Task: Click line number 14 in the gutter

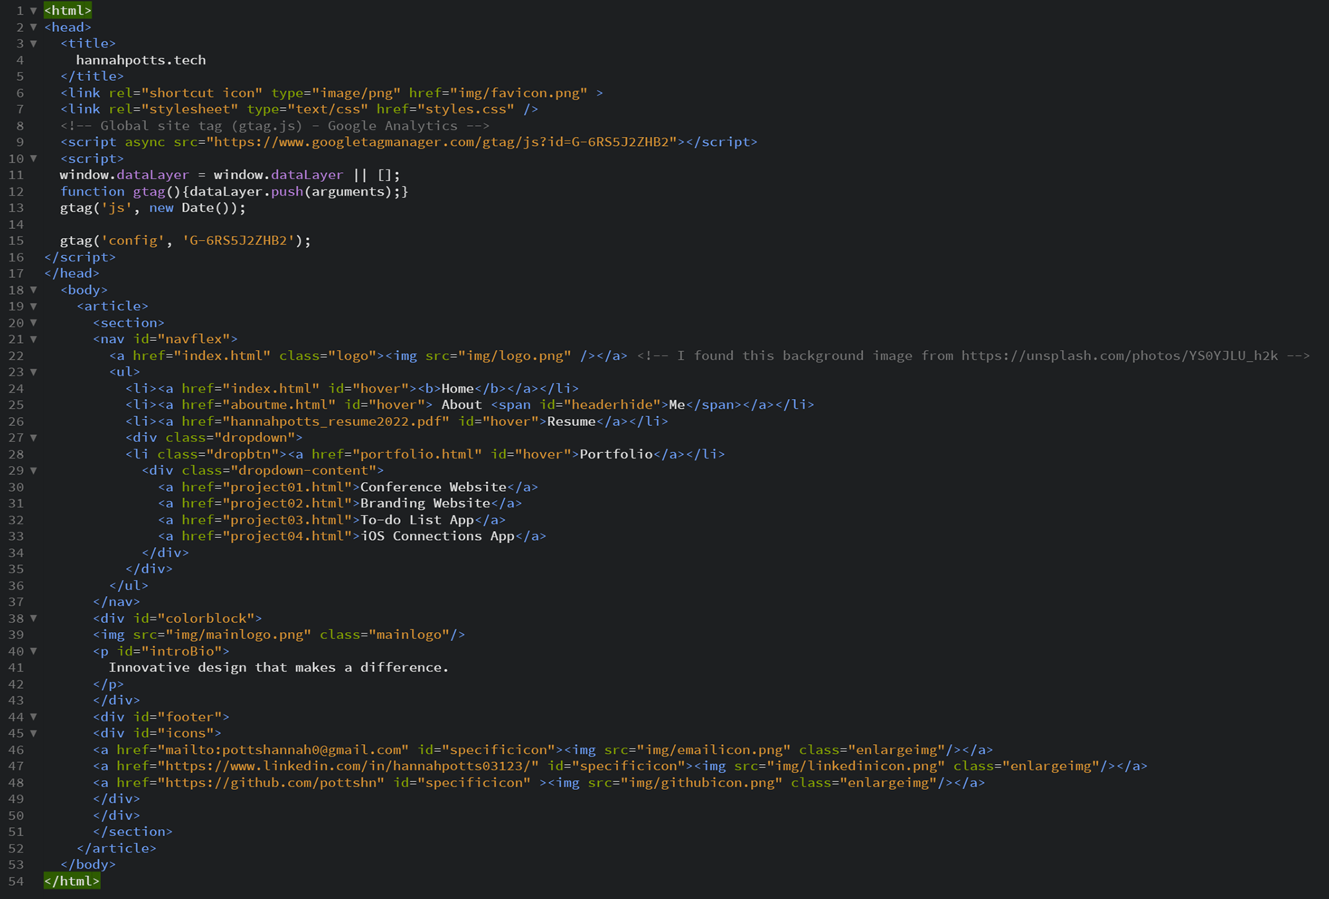Action: [16, 224]
